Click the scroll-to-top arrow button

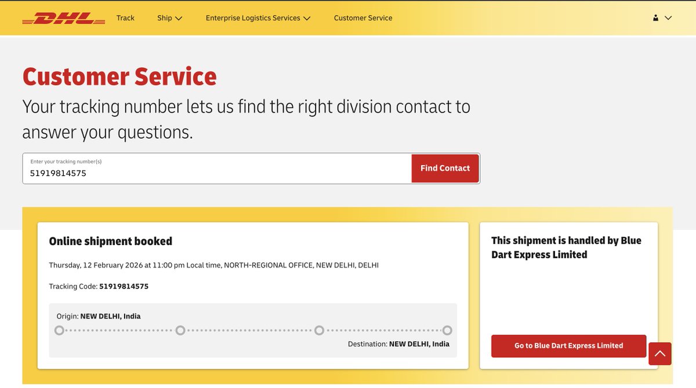click(x=660, y=353)
